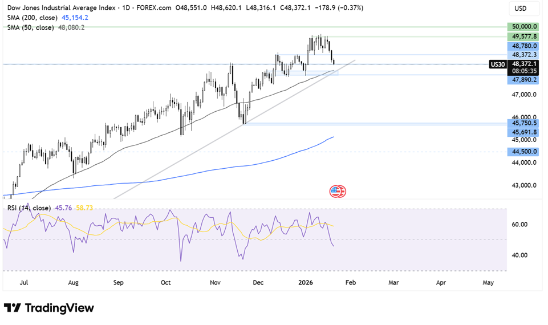Click the RSI value 45.76
The height and width of the screenshot is (325, 548).
click(x=63, y=208)
